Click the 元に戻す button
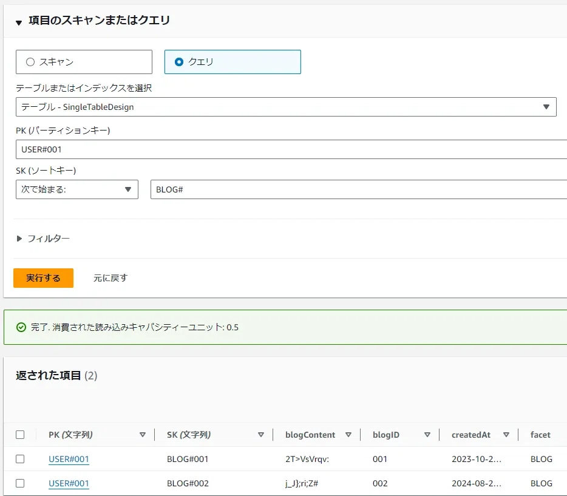The image size is (567, 496). coord(110,278)
